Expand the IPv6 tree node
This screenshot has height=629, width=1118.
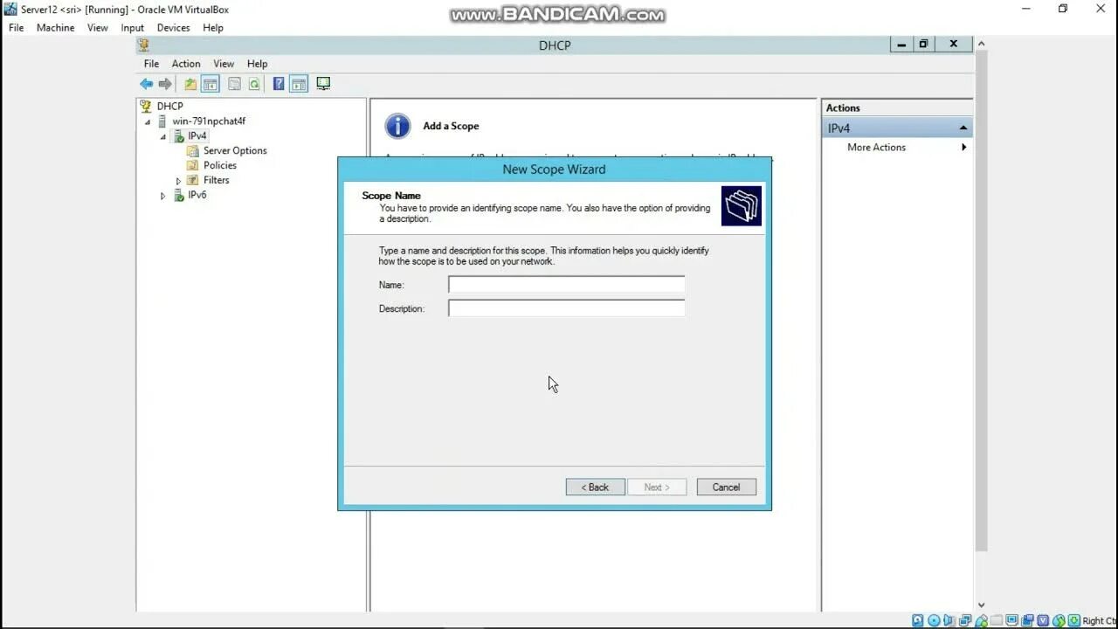[162, 196]
